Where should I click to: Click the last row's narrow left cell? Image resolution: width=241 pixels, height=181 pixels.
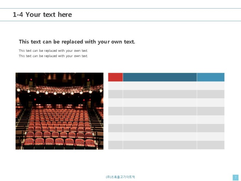pyautogui.click(x=116, y=145)
